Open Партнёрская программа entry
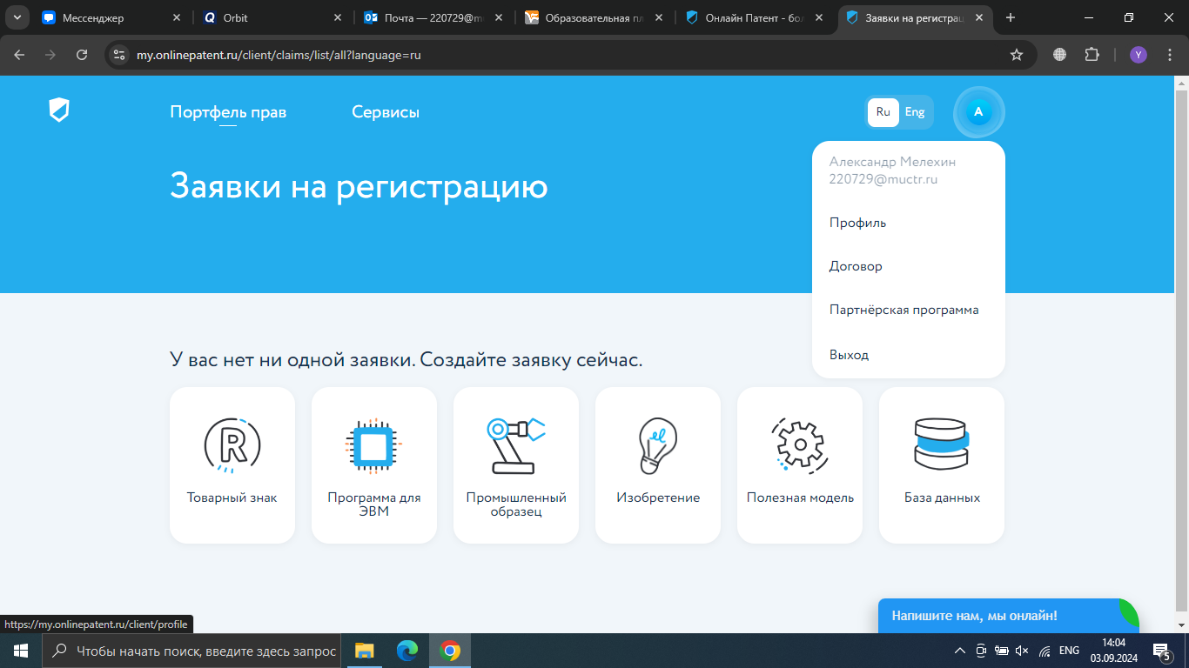1189x668 pixels. [x=904, y=310]
